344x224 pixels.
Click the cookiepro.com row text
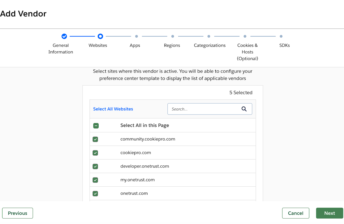[x=136, y=152]
